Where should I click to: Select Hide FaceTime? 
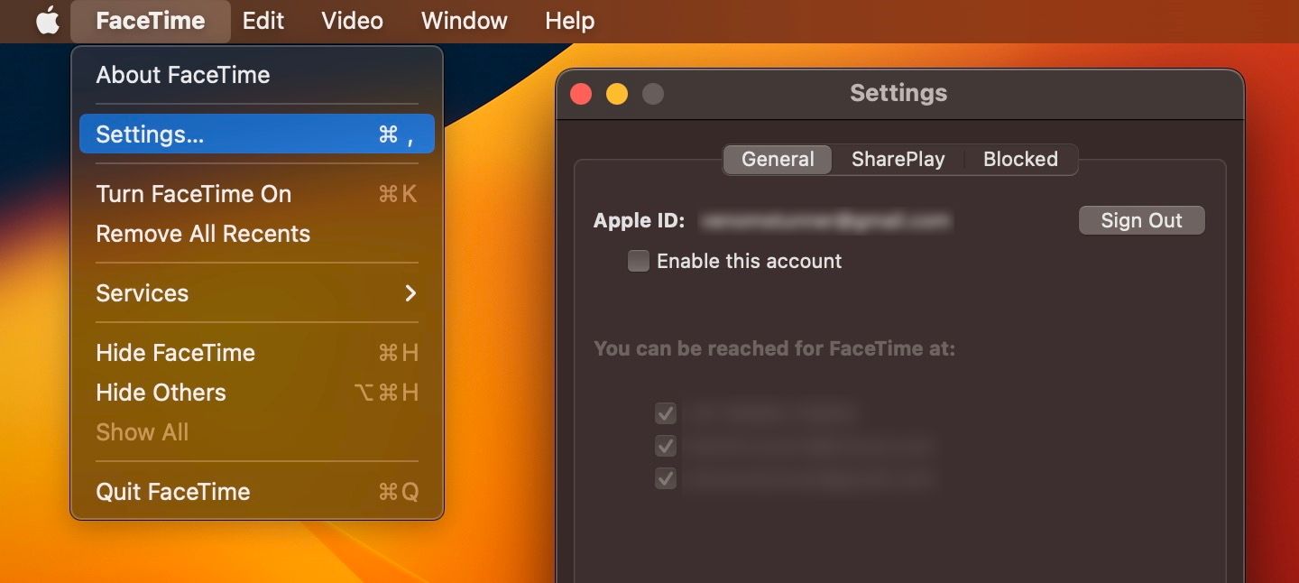[175, 352]
